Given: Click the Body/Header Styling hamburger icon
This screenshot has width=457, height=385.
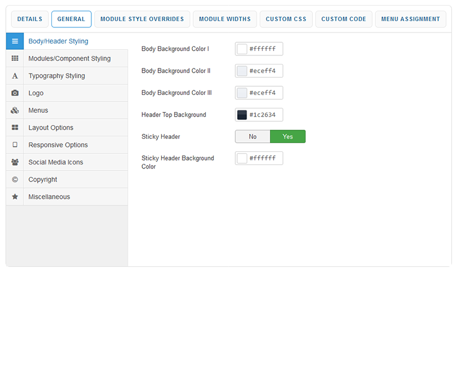Looking at the screenshot, I should pos(15,41).
